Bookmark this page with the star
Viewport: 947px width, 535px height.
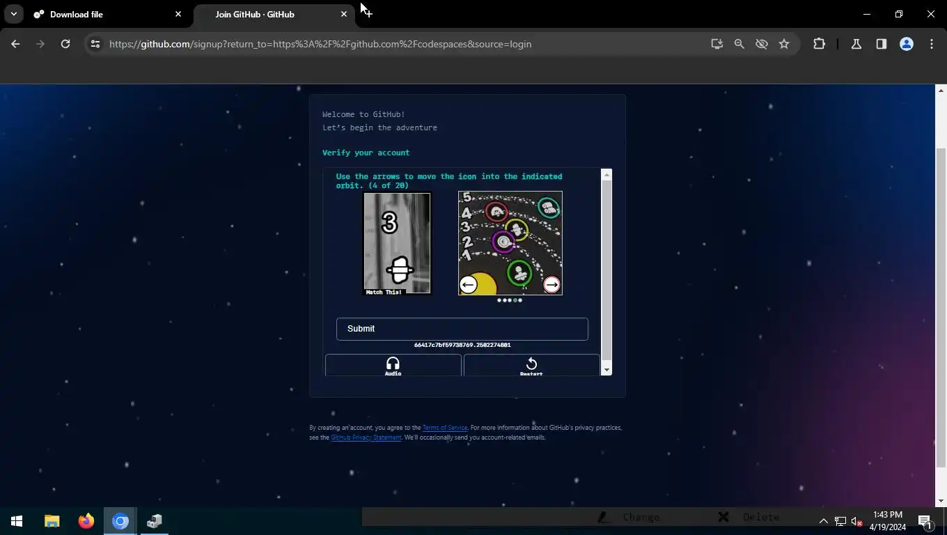point(784,44)
